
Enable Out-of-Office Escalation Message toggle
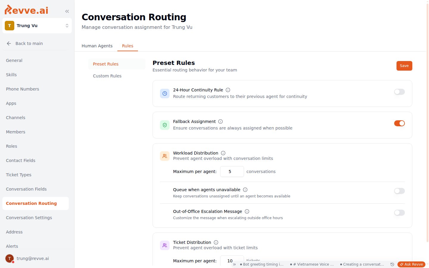[400, 213]
